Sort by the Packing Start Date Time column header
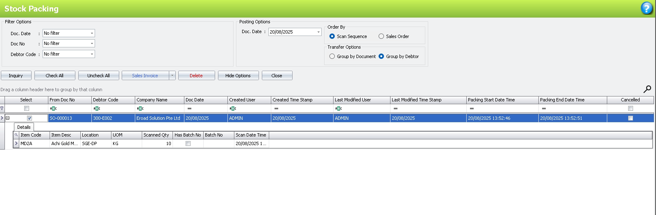Image resolution: width=656 pixels, height=215 pixels. pos(502,100)
